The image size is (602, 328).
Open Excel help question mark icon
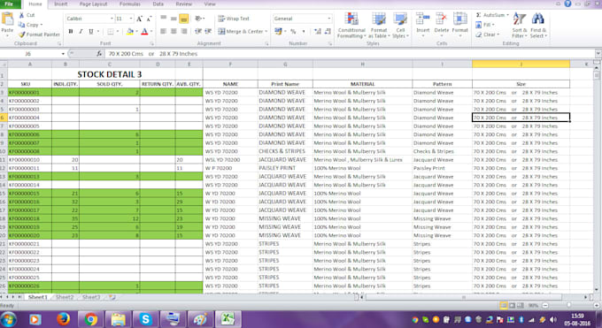[x=567, y=4]
